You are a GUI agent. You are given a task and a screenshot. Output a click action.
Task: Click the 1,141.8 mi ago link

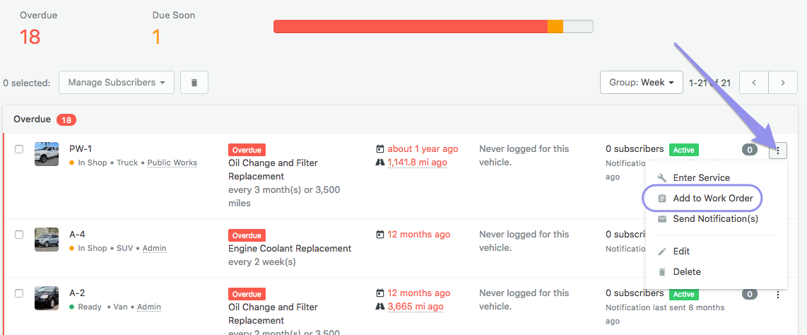coord(417,163)
